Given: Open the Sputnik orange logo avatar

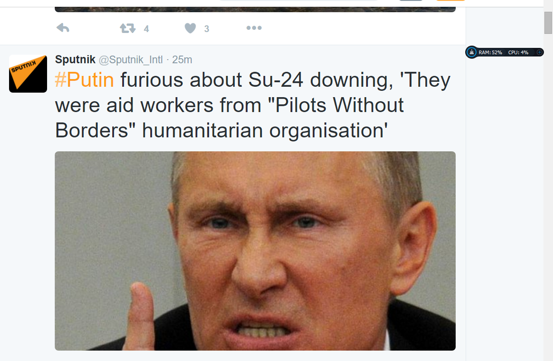Looking at the screenshot, I should tap(28, 74).
